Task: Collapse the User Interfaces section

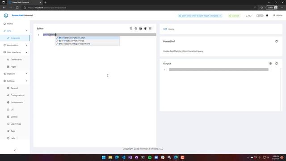Action: (26, 52)
